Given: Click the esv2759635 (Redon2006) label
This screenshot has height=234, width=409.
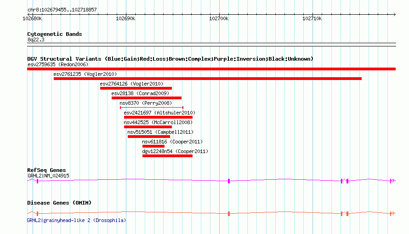Looking at the screenshot, I should pos(58,64).
